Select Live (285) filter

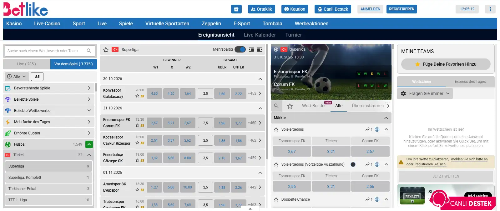point(27,64)
